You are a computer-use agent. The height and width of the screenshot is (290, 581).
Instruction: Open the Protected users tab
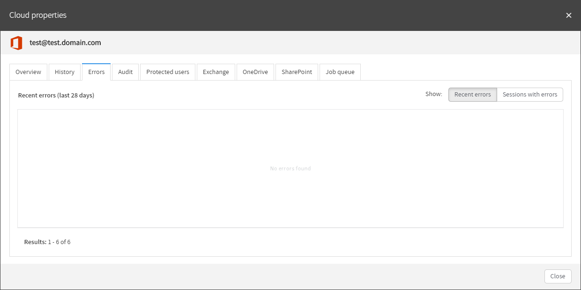tap(168, 72)
